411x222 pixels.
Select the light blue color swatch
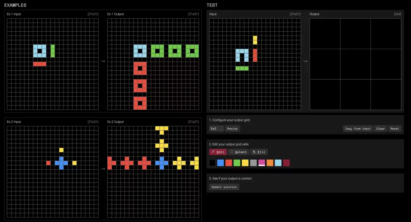click(278, 163)
